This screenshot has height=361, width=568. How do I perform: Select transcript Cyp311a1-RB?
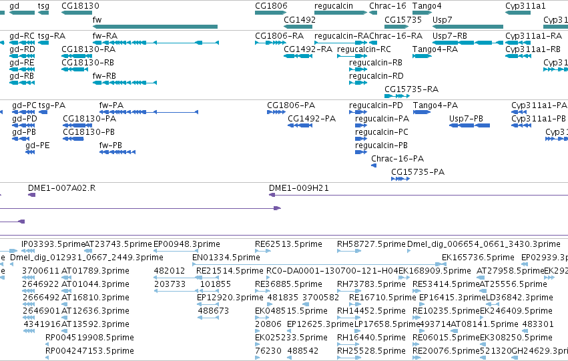click(x=533, y=49)
